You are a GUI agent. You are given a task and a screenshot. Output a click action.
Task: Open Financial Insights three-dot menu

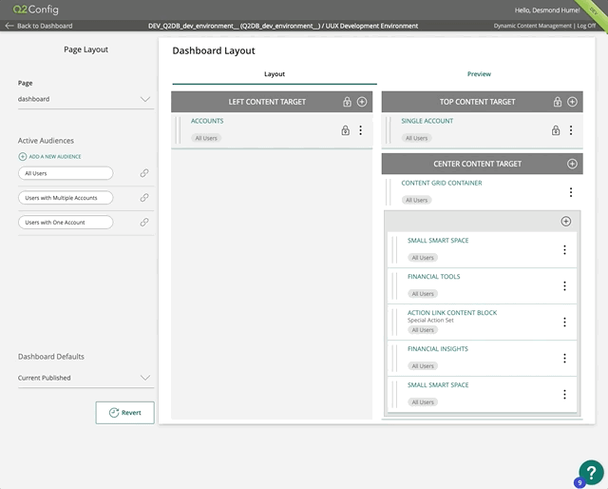[x=564, y=358]
